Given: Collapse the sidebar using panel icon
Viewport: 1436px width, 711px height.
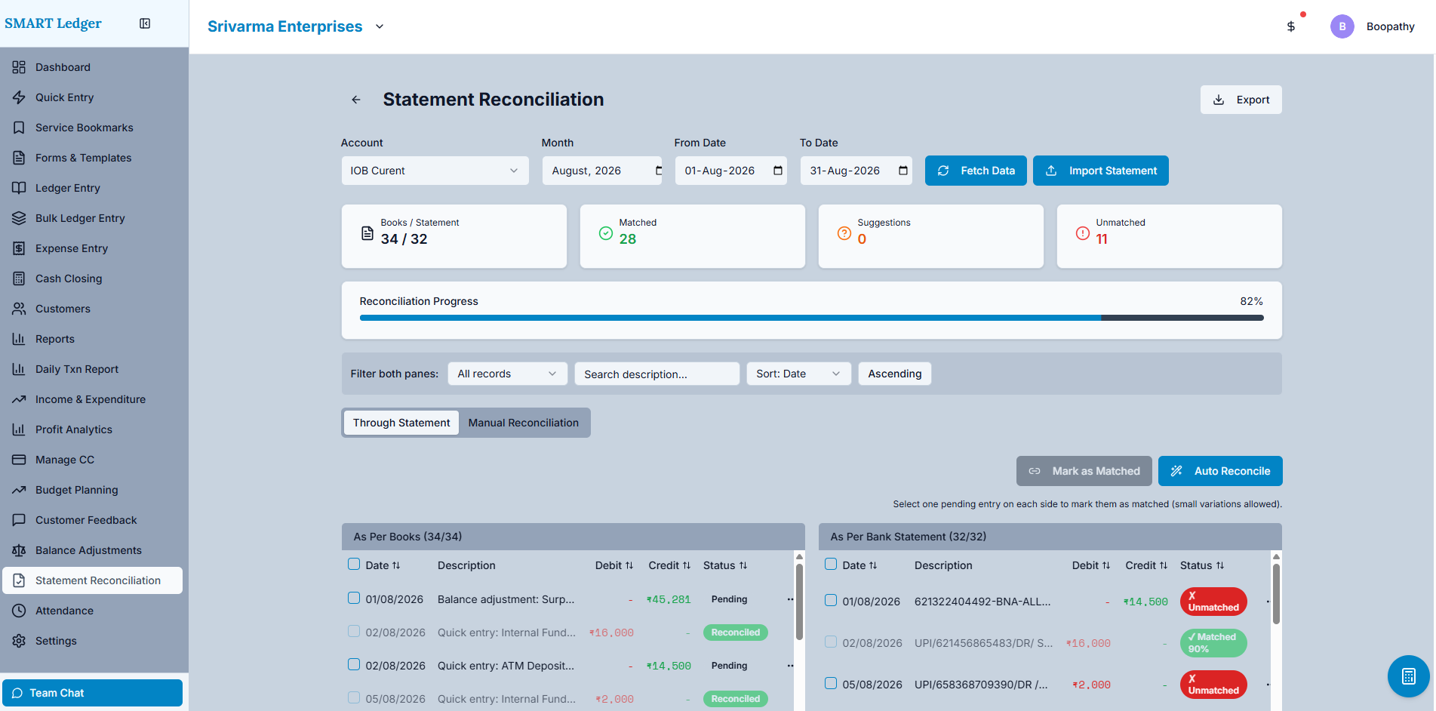Looking at the screenshot, I should pyautogui.click(x=145, y=23).
